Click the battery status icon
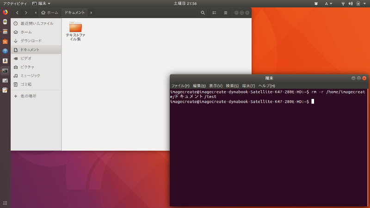The width and height of the screenshot is (370, 208). pos(358,4)
